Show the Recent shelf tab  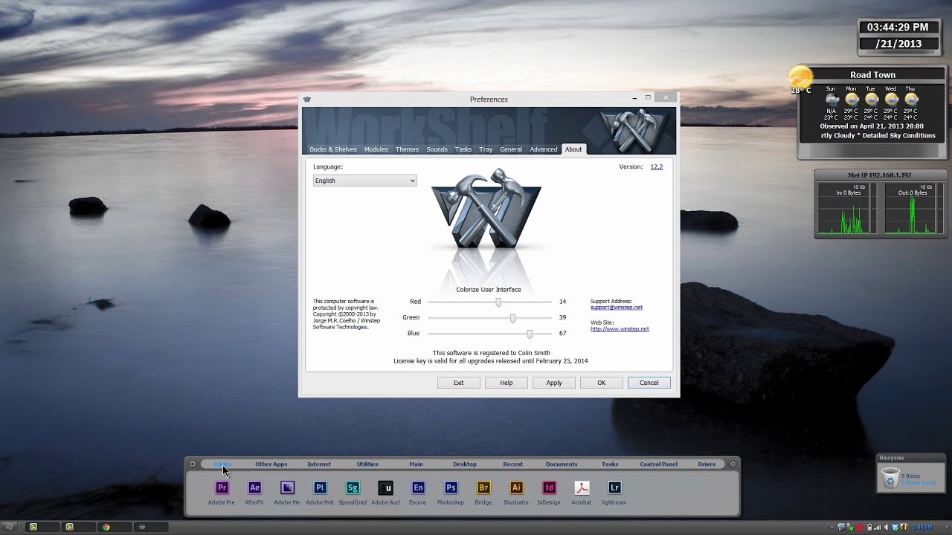tap(513, 464)
